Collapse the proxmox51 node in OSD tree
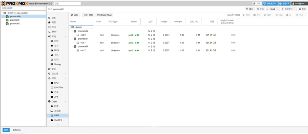This screenshot has height=134, width=308. 73,39
